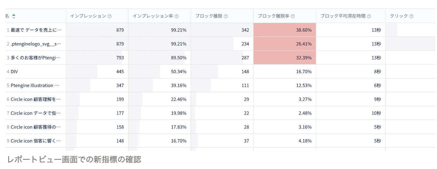Select row 1 最速で データを売上に block name
This screenshot has height=169, width=437.
click(36, 30)
